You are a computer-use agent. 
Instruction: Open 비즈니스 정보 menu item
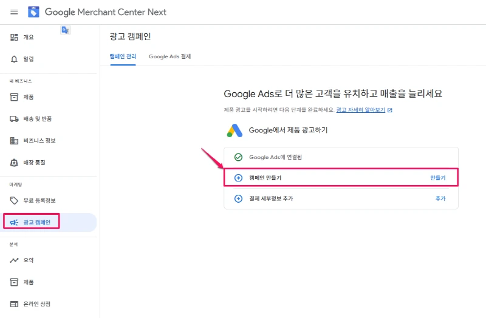39,141
